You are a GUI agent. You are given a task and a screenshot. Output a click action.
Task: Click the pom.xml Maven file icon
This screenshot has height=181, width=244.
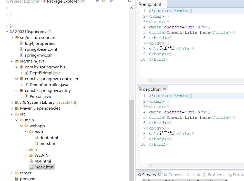point(17,179)
